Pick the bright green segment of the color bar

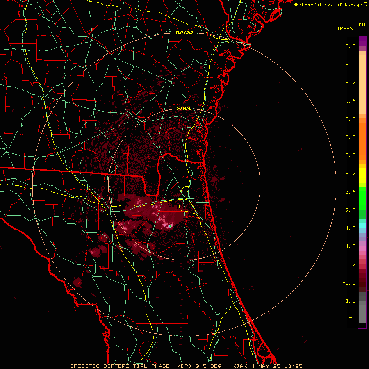pos(362,198)
